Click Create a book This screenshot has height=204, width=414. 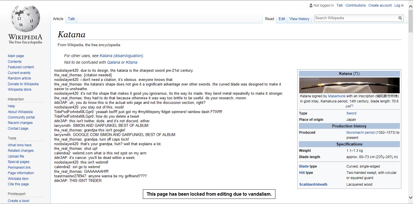pyautogui.click(x=19, y=201)
